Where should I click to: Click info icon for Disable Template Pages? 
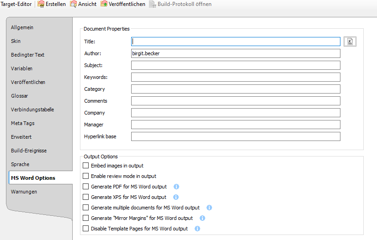197,229
